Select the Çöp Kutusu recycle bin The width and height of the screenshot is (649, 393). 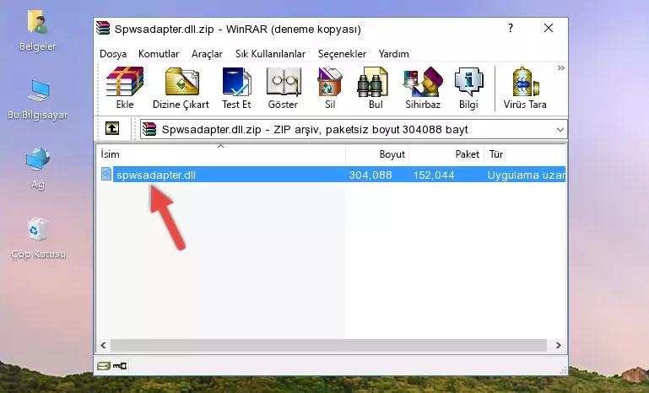click(x=38, y=239)
